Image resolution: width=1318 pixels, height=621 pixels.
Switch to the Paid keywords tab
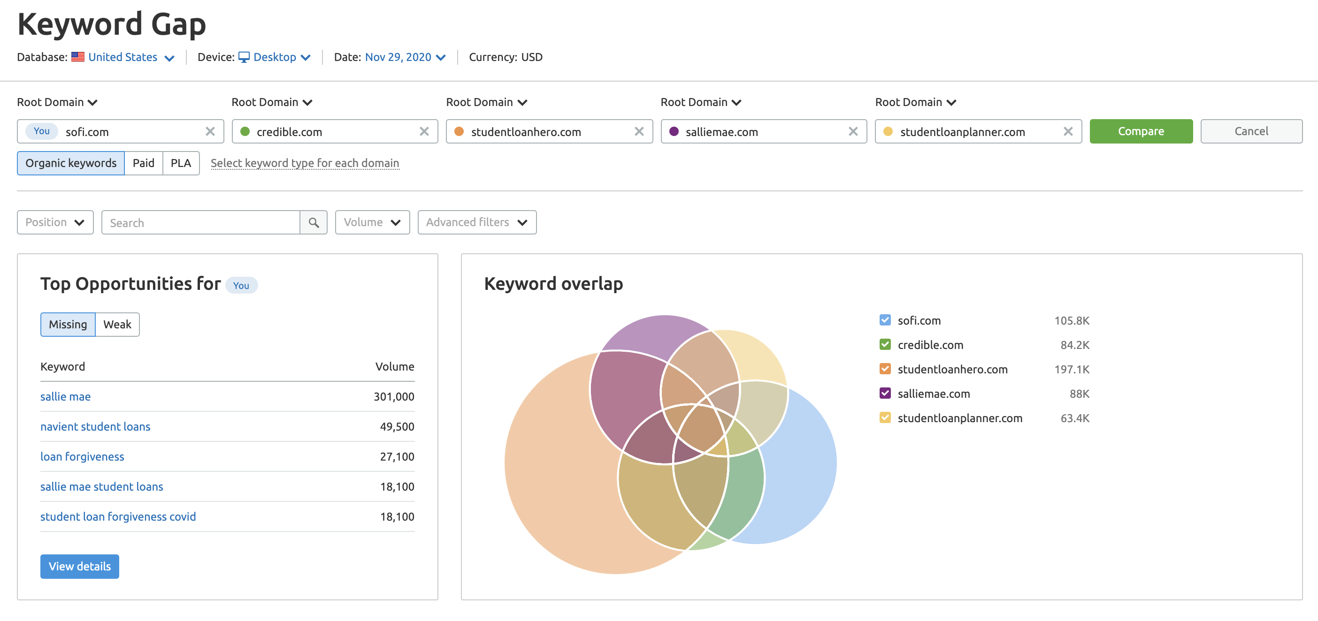(x=144, y=163)
